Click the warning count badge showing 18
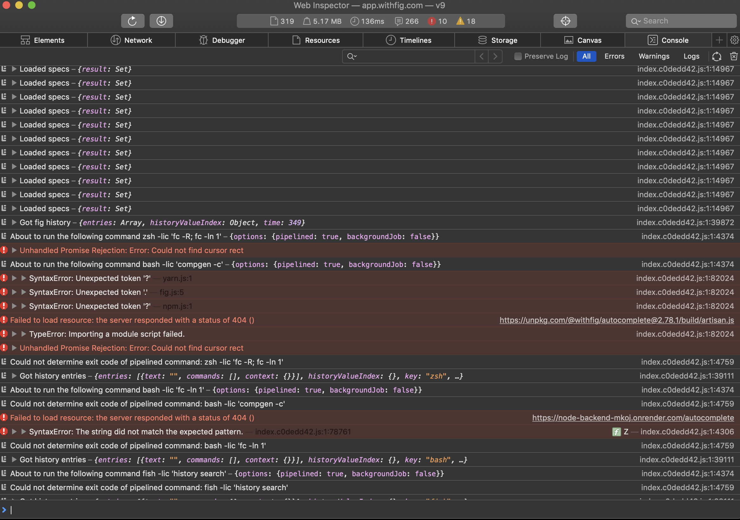 pyautogui.click(x=465, y=21)
